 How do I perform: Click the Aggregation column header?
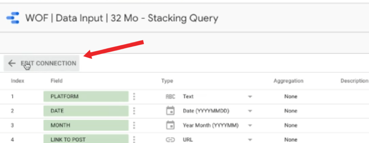pos(288,81)
